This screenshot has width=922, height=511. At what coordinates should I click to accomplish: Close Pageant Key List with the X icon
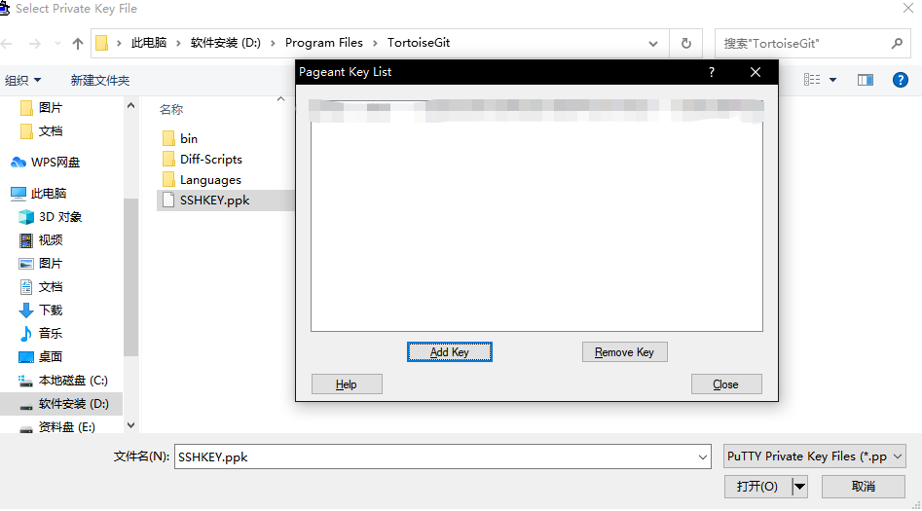(x=756, y=72)
